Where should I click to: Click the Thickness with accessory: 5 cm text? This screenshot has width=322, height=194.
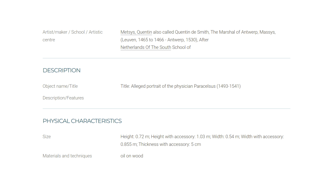coord(169,144)
